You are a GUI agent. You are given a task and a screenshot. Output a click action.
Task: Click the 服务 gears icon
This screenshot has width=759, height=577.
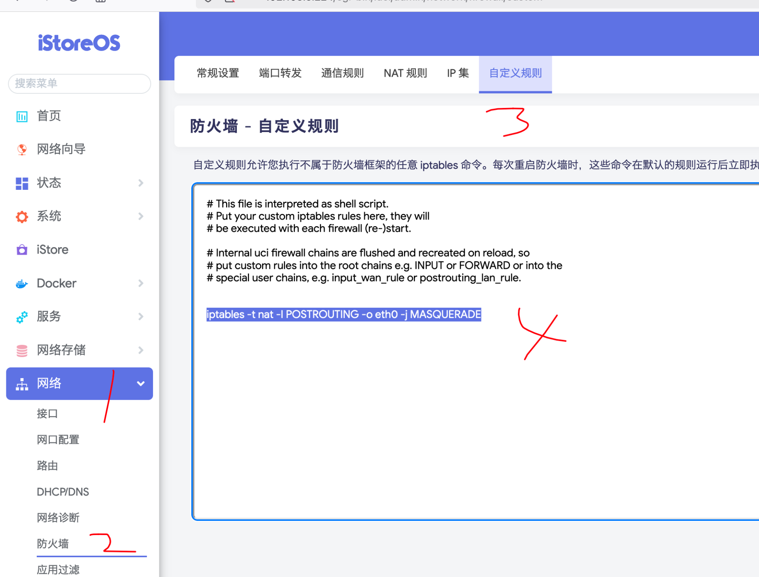(22, 317)
